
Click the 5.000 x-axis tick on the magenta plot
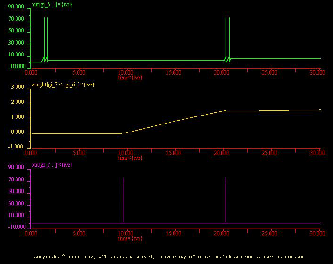[79, 233]
